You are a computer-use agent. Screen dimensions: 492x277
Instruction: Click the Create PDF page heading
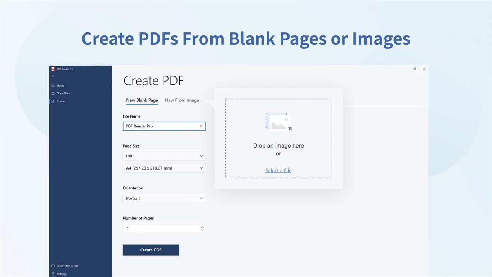[154, 81]
